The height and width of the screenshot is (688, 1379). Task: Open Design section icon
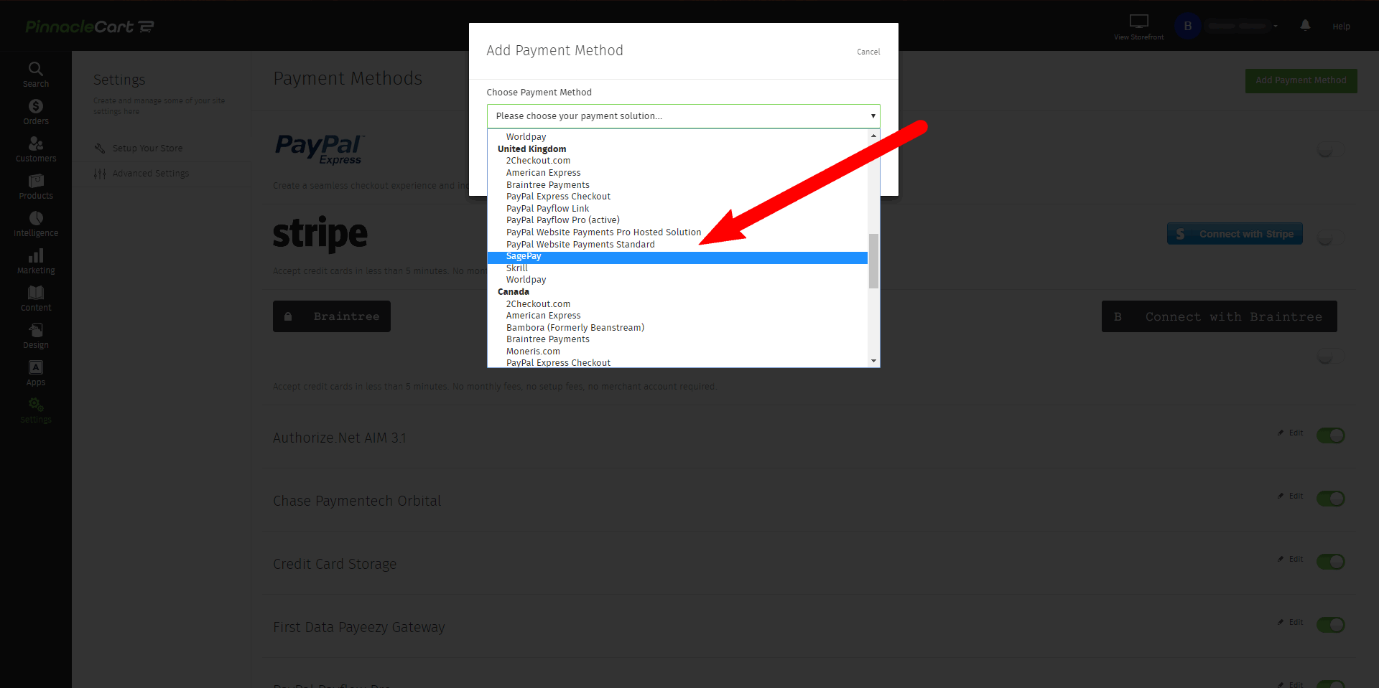[x=35, y=330]
